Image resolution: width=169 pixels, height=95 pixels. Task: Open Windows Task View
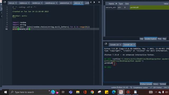point(63,92)
